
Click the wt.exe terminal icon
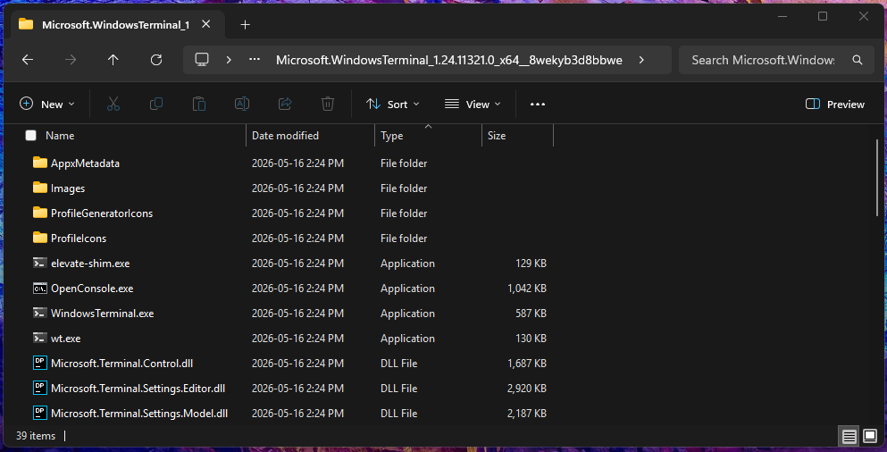[39, 339]
